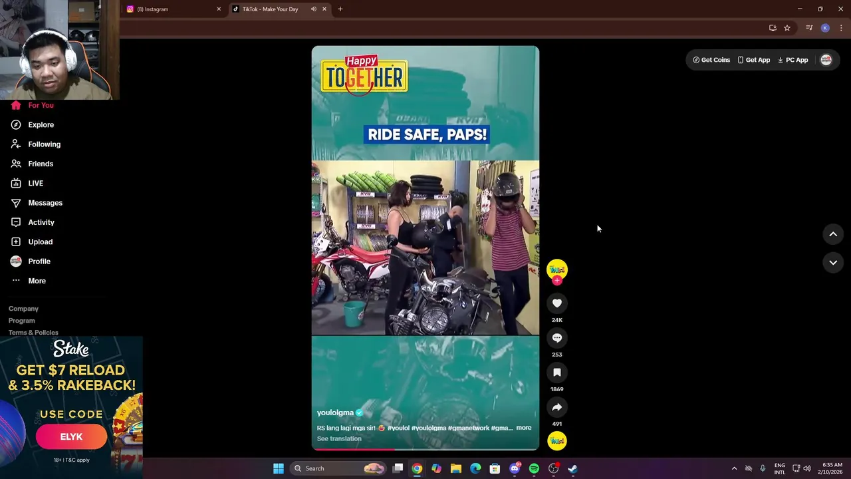Download the PC App
The height and width of the screenshot is (479, 851).
click(x=793, y=60)
